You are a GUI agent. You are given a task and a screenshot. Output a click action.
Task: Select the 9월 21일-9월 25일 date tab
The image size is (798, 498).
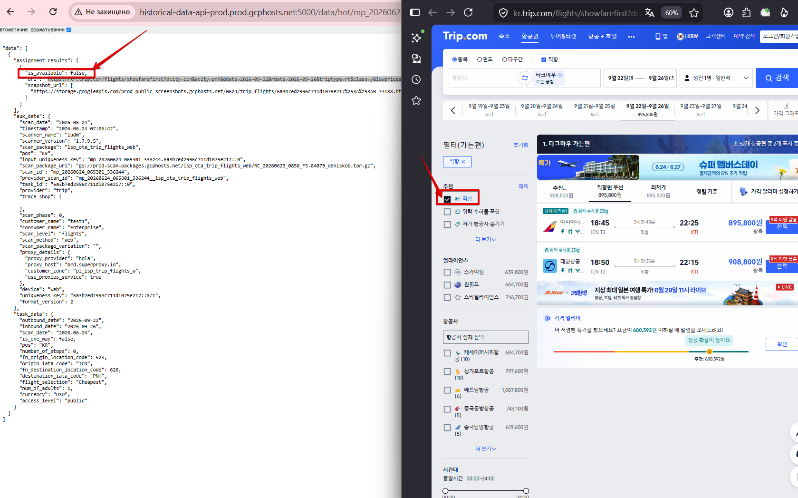click(x=595, y=110)
